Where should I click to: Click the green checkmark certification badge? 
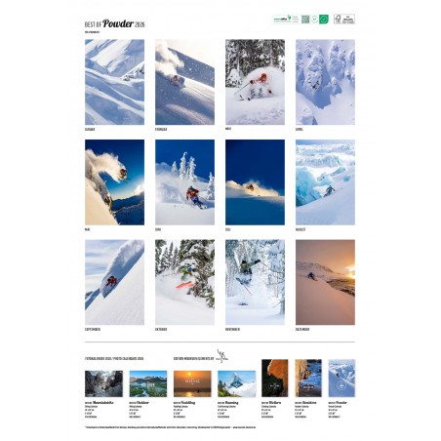coord(324,20)
